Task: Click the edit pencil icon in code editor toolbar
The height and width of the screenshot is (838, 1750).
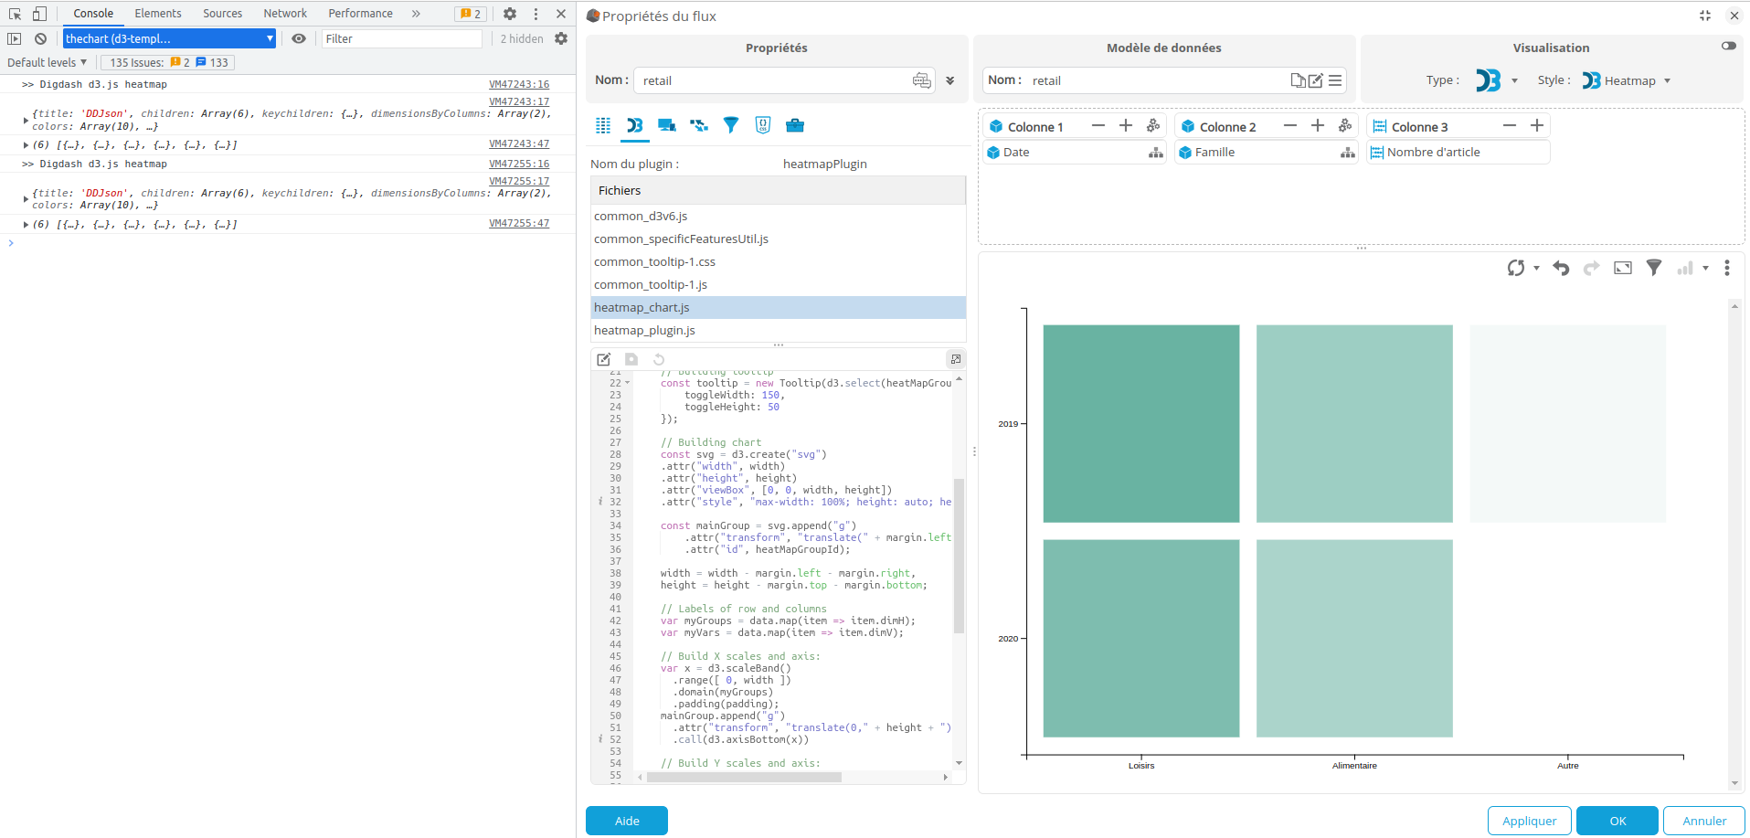Action: [604, 359]
